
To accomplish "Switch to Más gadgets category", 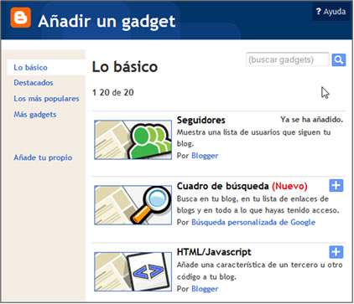I will (35, 115).
